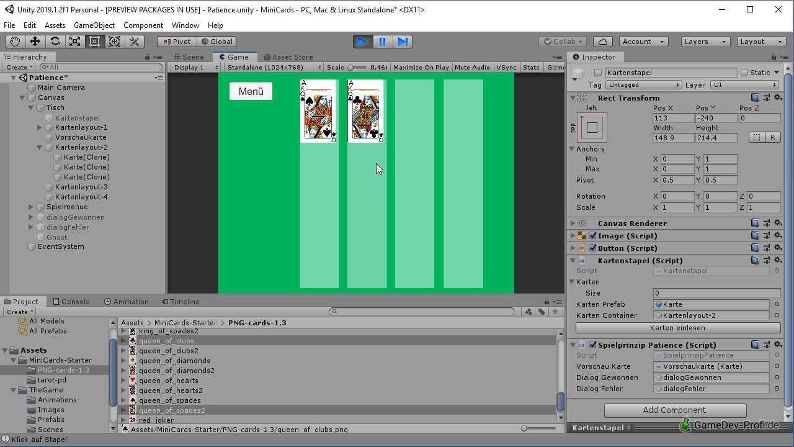Select Vorschaukarte in Hierarchy
The width and height of the screenshot is (794, 447).
81,137
